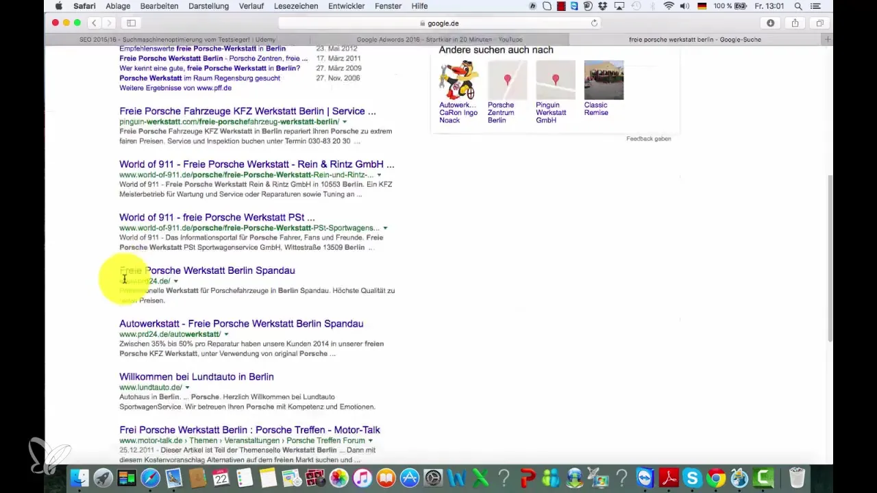
Task: Open the Wi-Fi status menu
Action: pos(669,6)
